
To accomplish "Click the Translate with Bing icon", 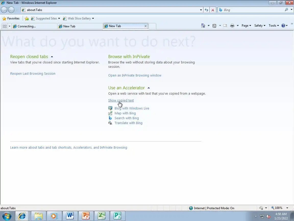I will coord(110,123).
